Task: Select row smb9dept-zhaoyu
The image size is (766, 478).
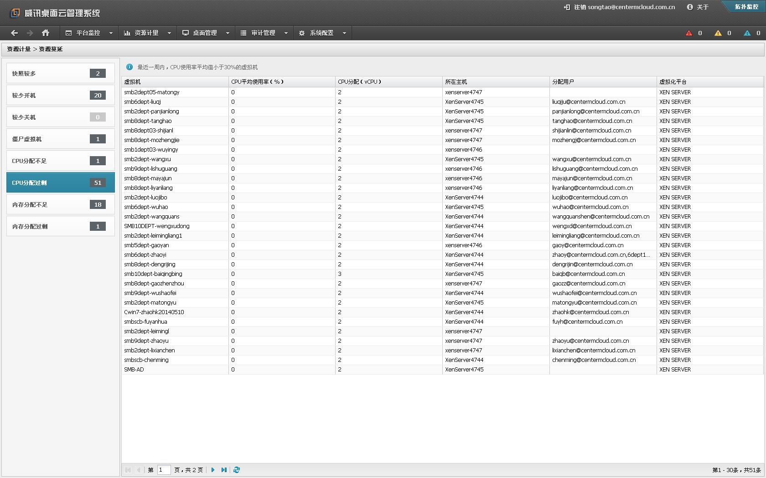Action: click(442, 341)
